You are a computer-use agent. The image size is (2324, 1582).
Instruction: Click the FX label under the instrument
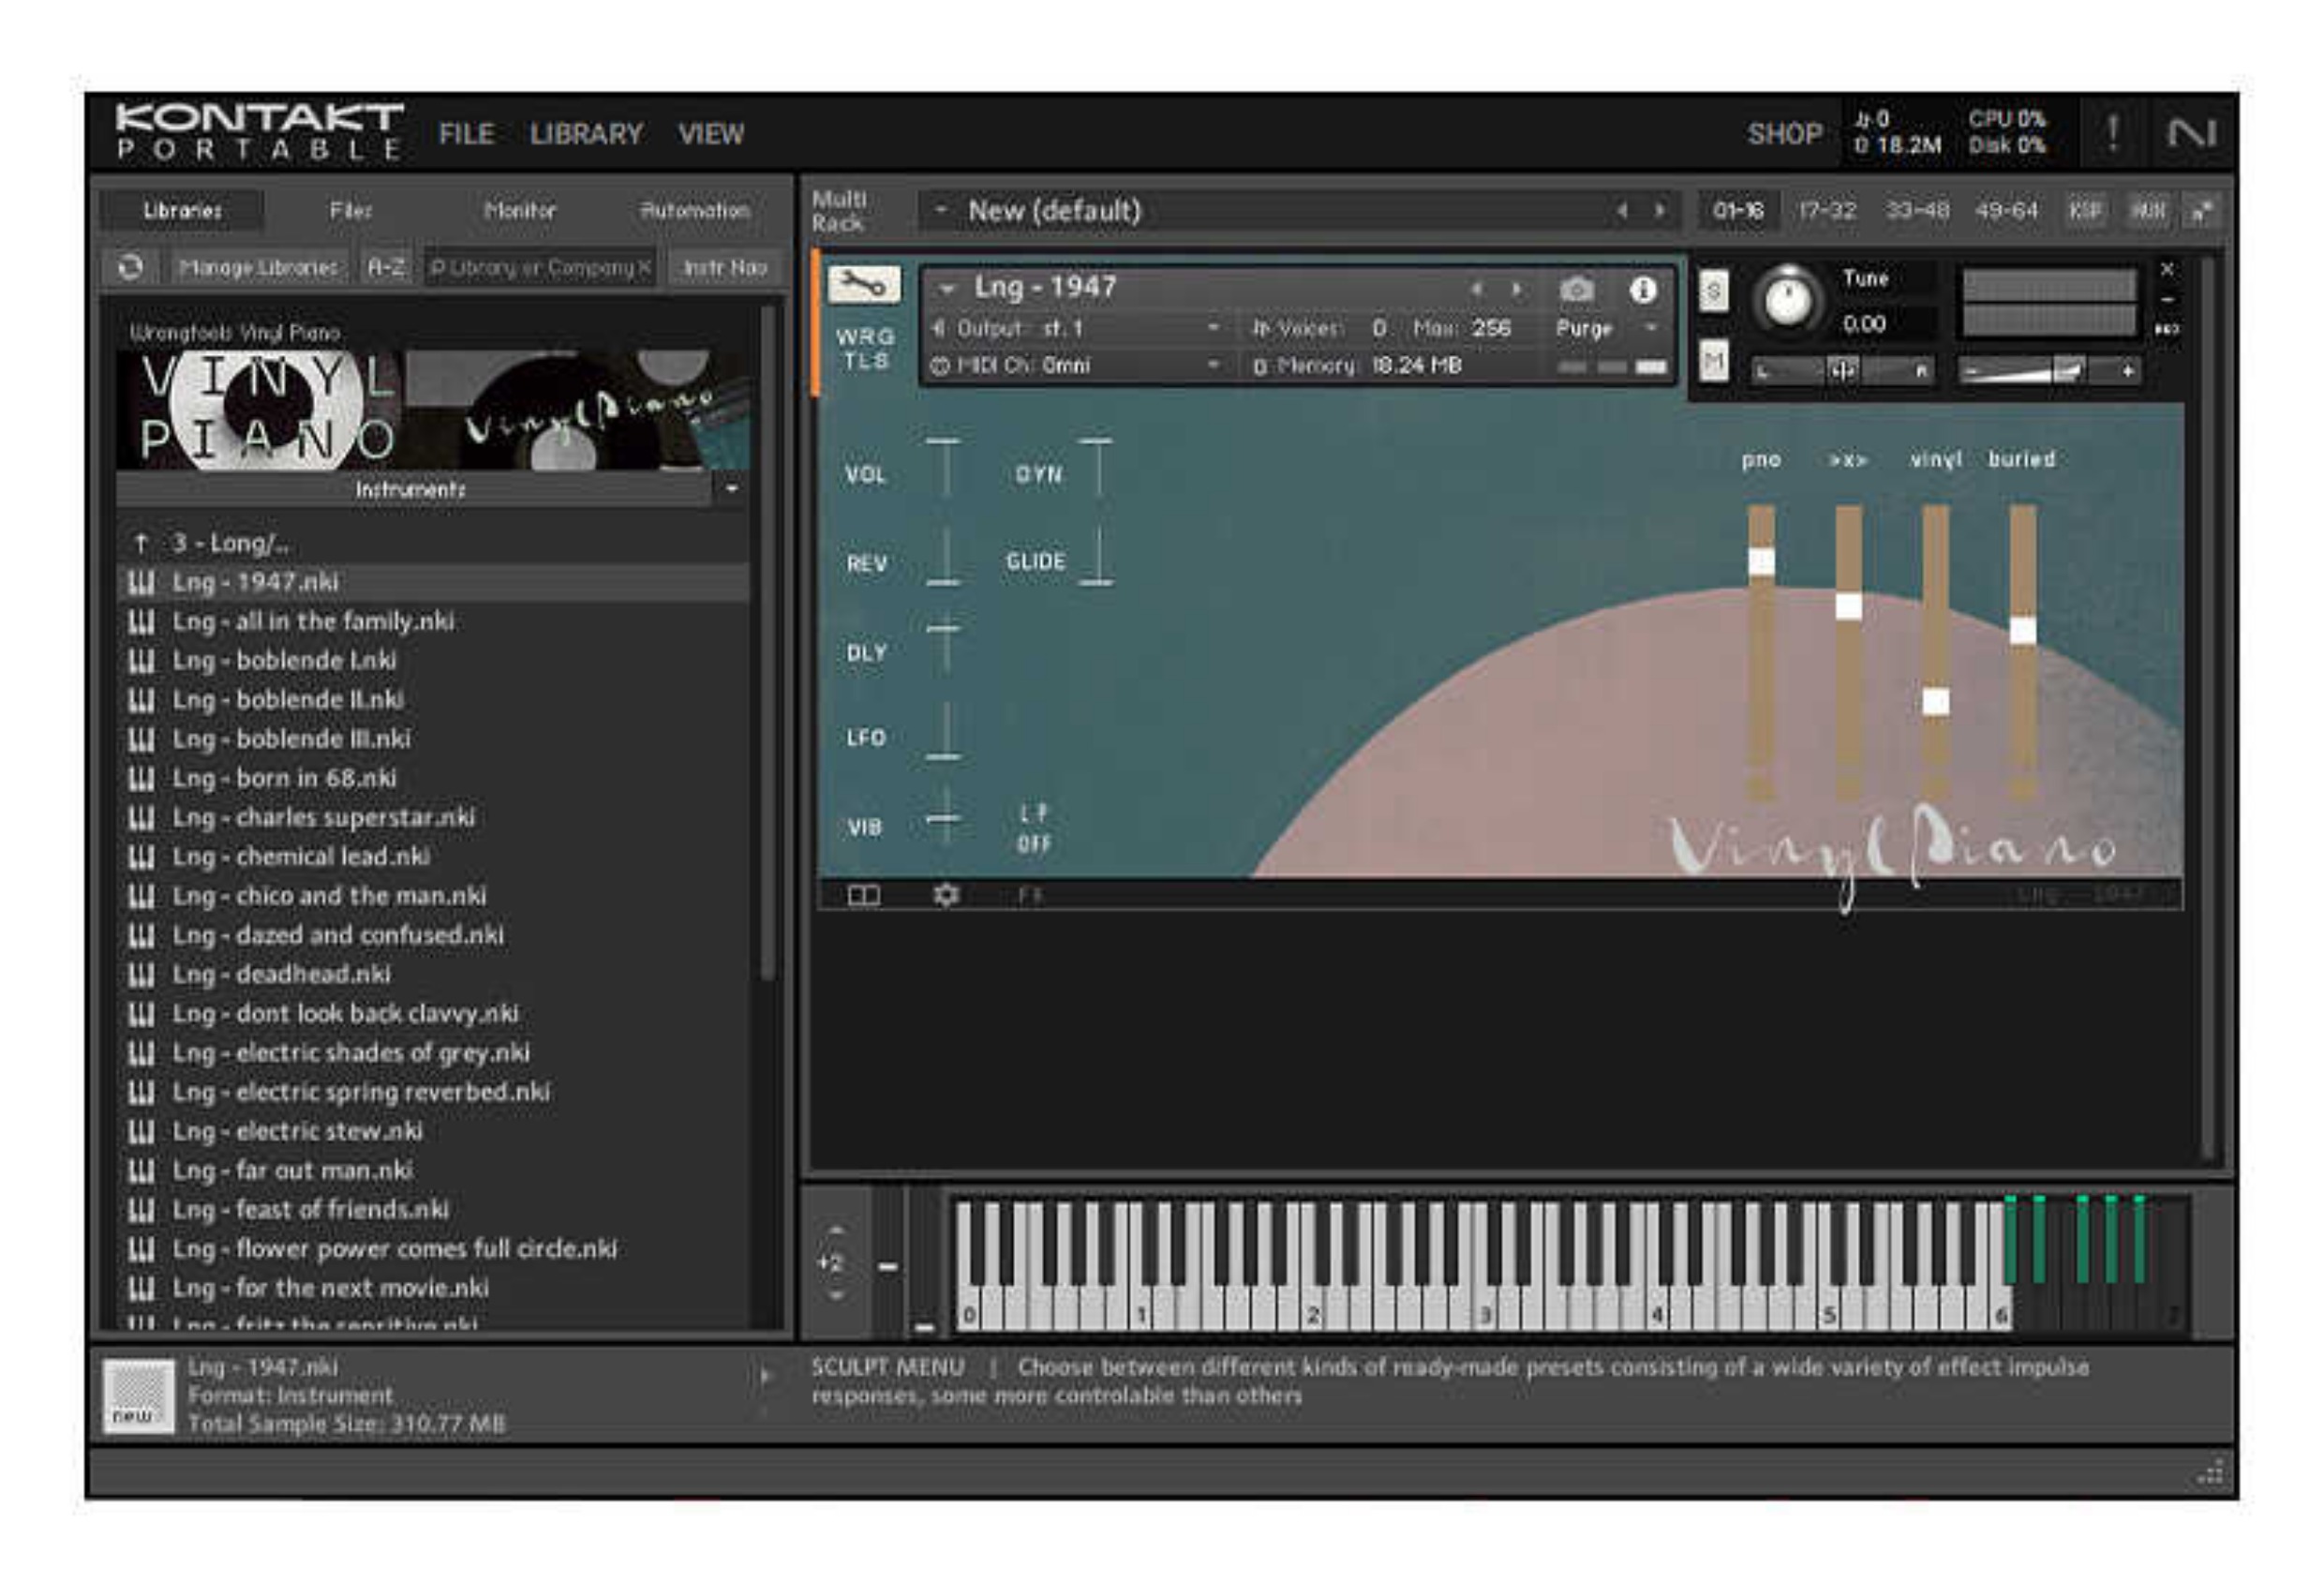1030,895
